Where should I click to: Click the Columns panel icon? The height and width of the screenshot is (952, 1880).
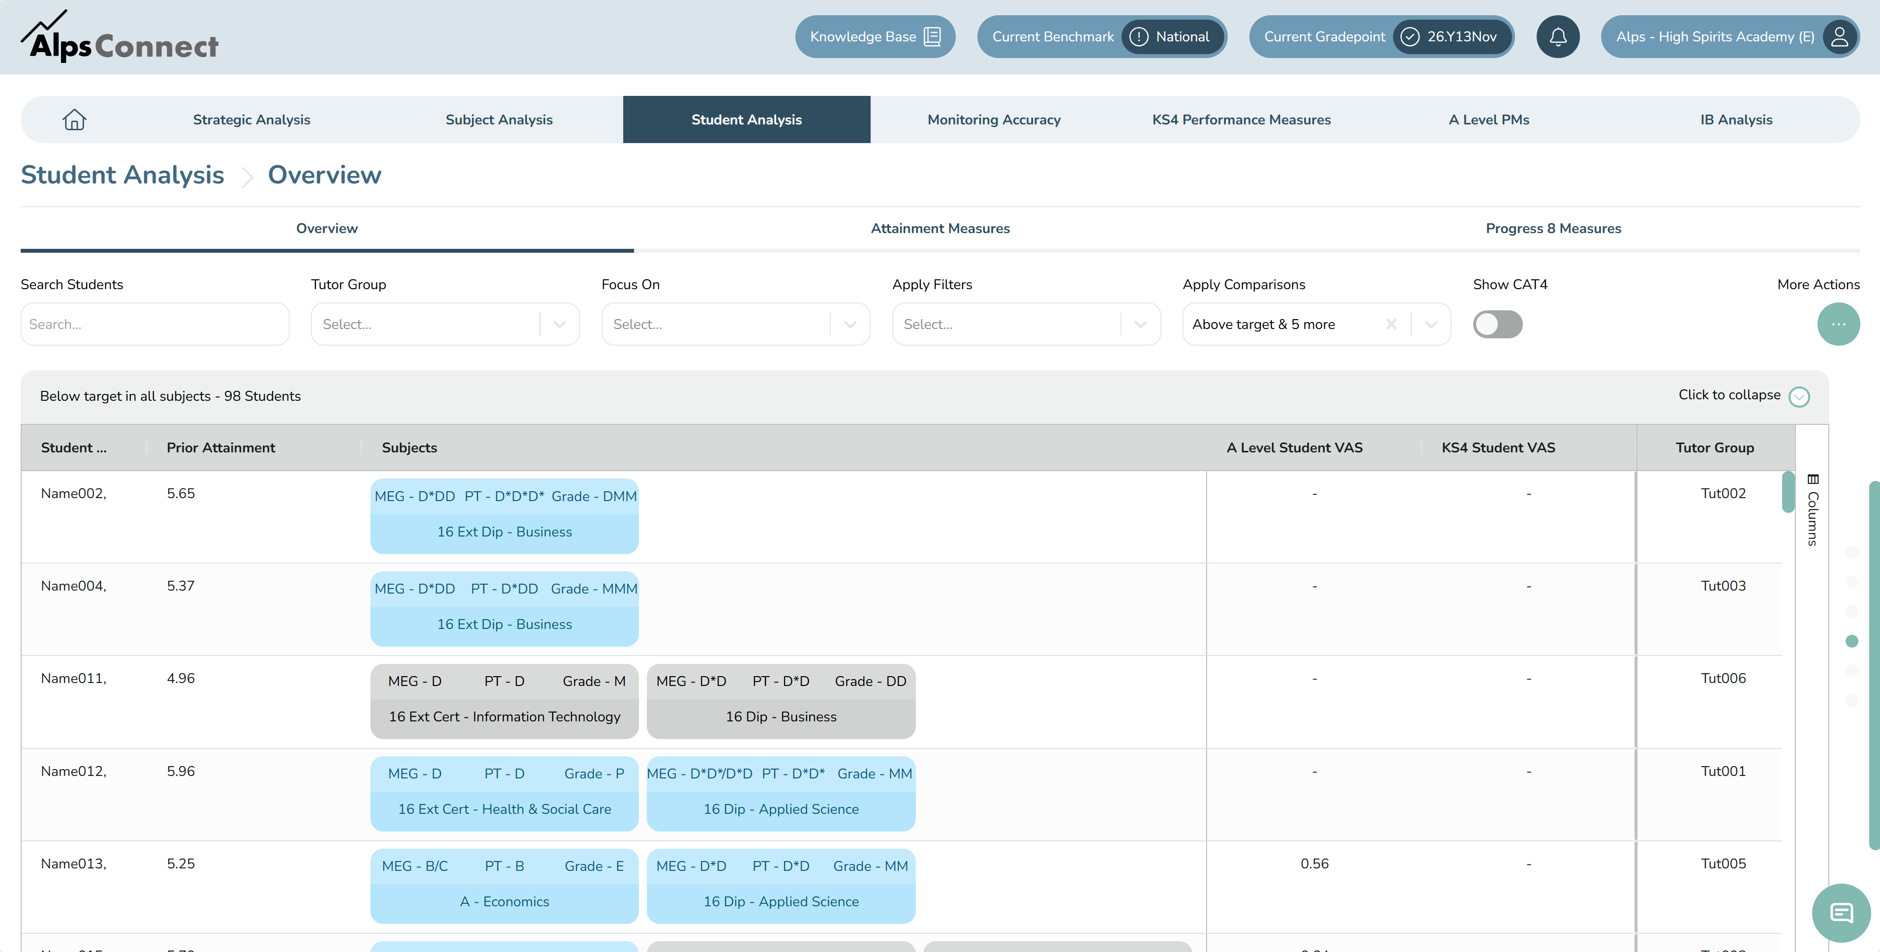pyautogui.click(x=1813, y=479)
